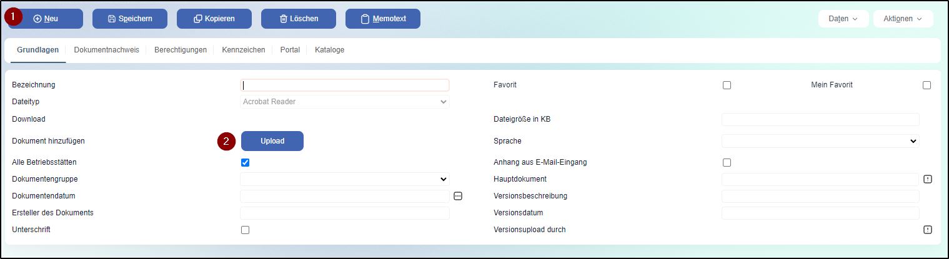Uncheck the Alle Betriebsstätten checkbox

click(x=245, y=163)
